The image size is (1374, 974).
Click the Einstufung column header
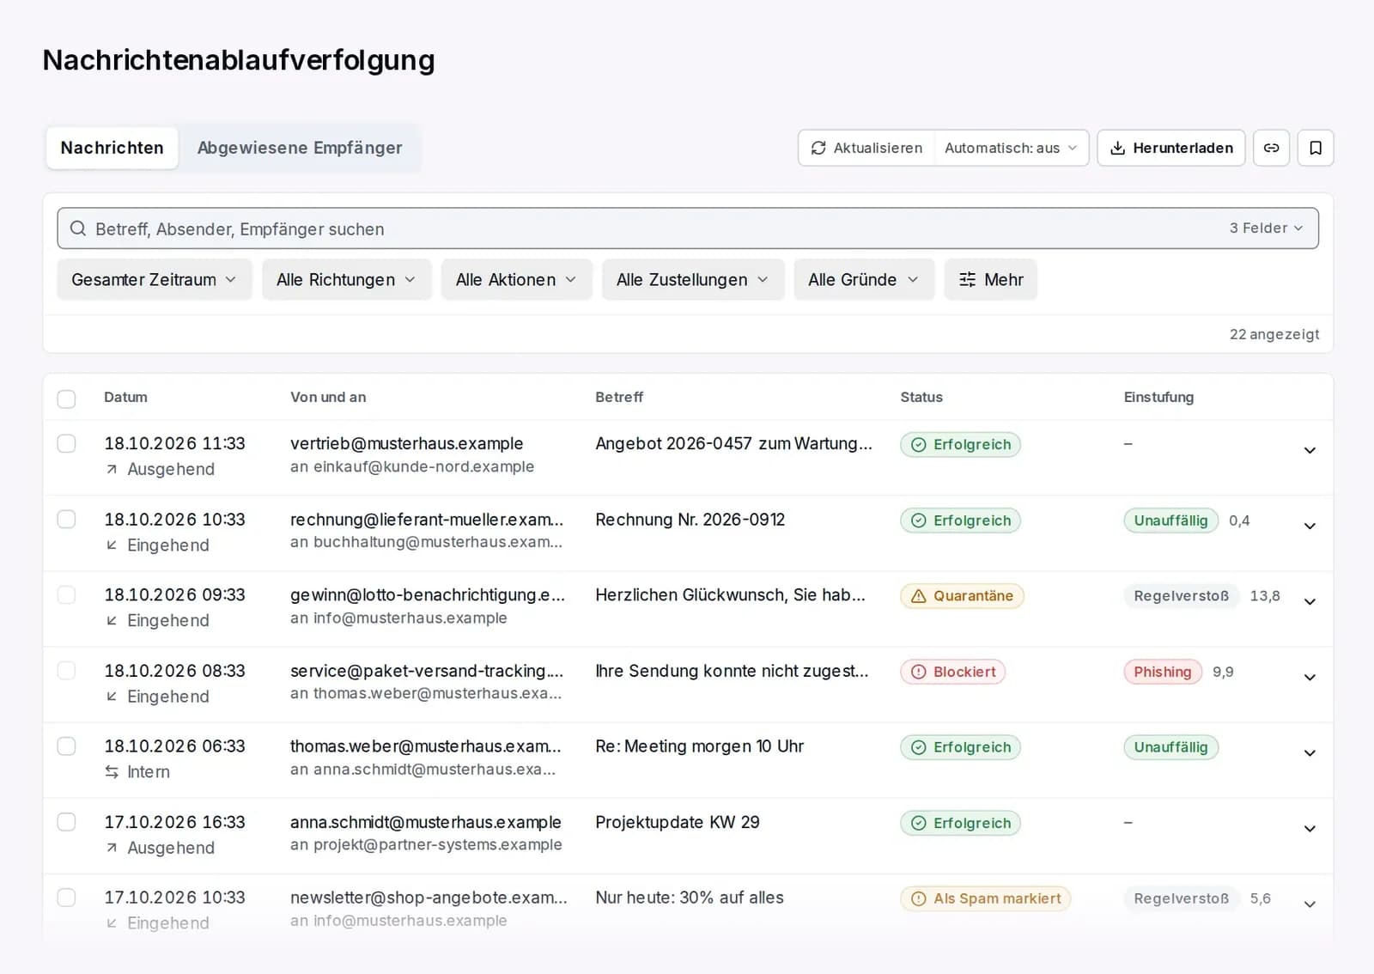(x=1158, y=398)
